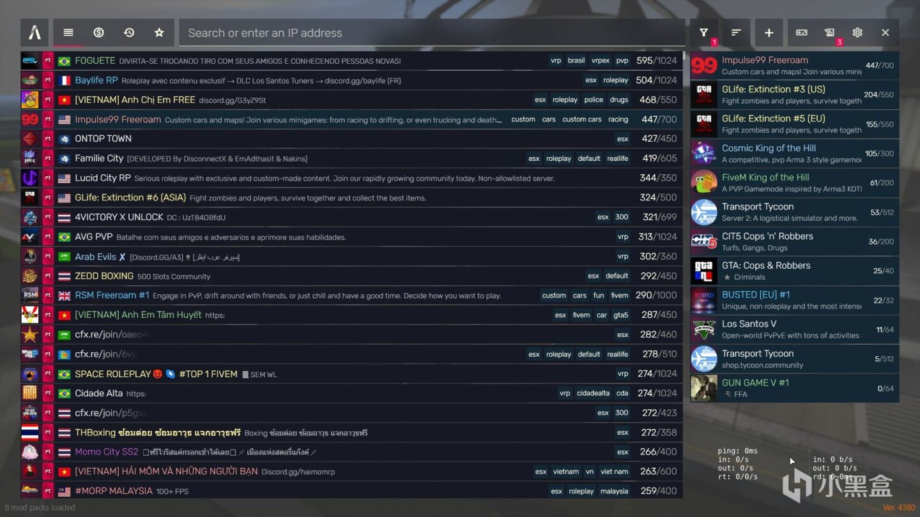
Task: Click the 'pvp' tag on FOGUETE server
Action: pyautogui.click(x=622, y=61)
